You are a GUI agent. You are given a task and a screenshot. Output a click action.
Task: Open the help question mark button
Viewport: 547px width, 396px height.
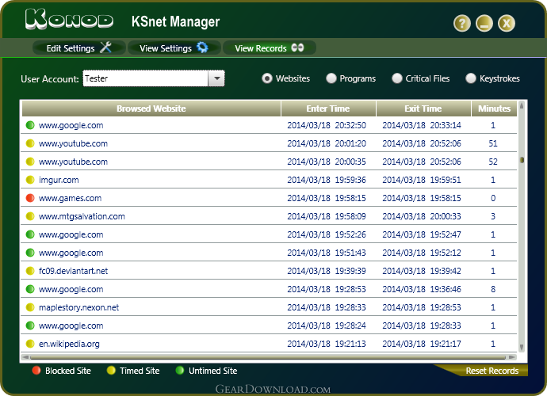click(x=462, y=23)
